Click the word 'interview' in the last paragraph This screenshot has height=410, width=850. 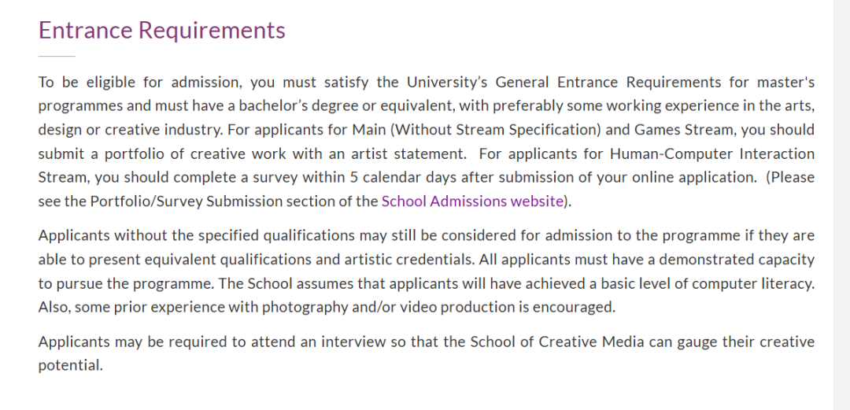331,342
